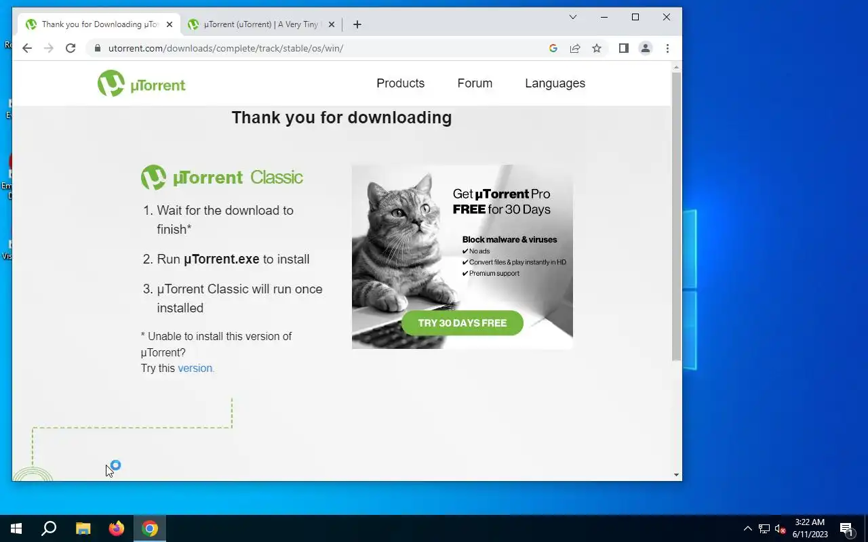This screenshot has height=542, width=868.
Task: Click the scrollbar down arrow
Action: click(x=676, y=475)
